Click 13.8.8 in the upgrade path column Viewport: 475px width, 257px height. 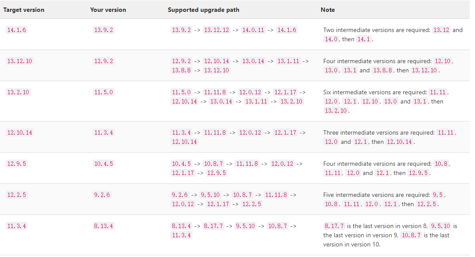tap(181, 71)
